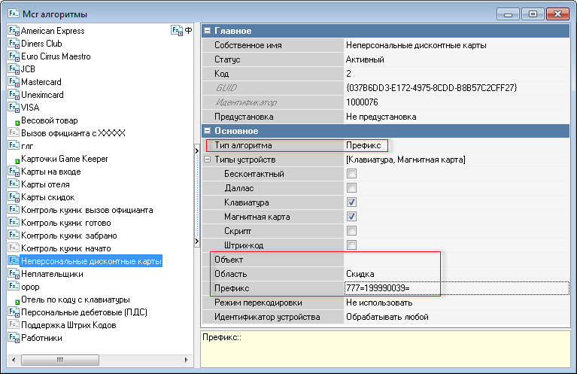Screen dimensions: 577x374
Task: Enable the Бесконтактный device checkbox
Action: click(351, 174)
